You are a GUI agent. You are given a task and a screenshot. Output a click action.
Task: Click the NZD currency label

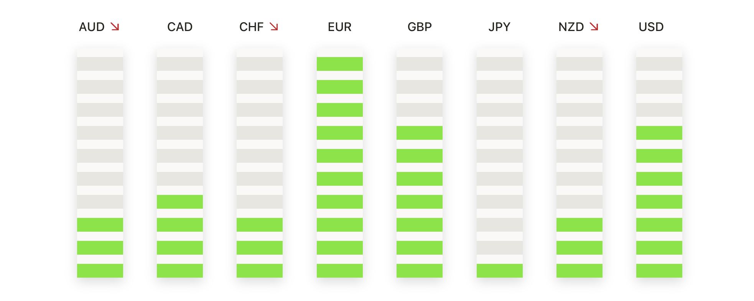tap(571, 27)
